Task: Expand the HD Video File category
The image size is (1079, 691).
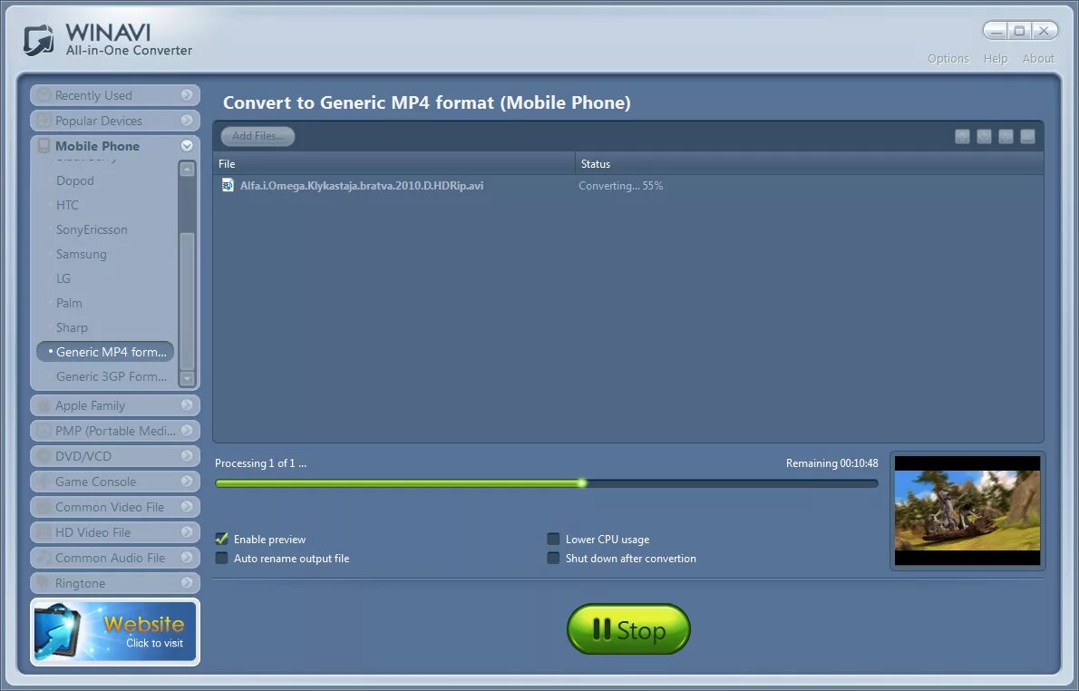Action: pos(188,531)
